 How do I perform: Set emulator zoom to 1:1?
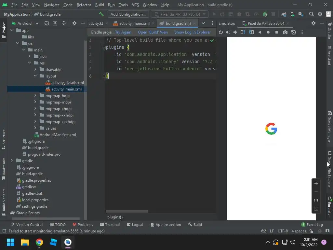316,200
